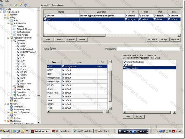Select Time Periods tree item
185x139 pixels.
22,35
